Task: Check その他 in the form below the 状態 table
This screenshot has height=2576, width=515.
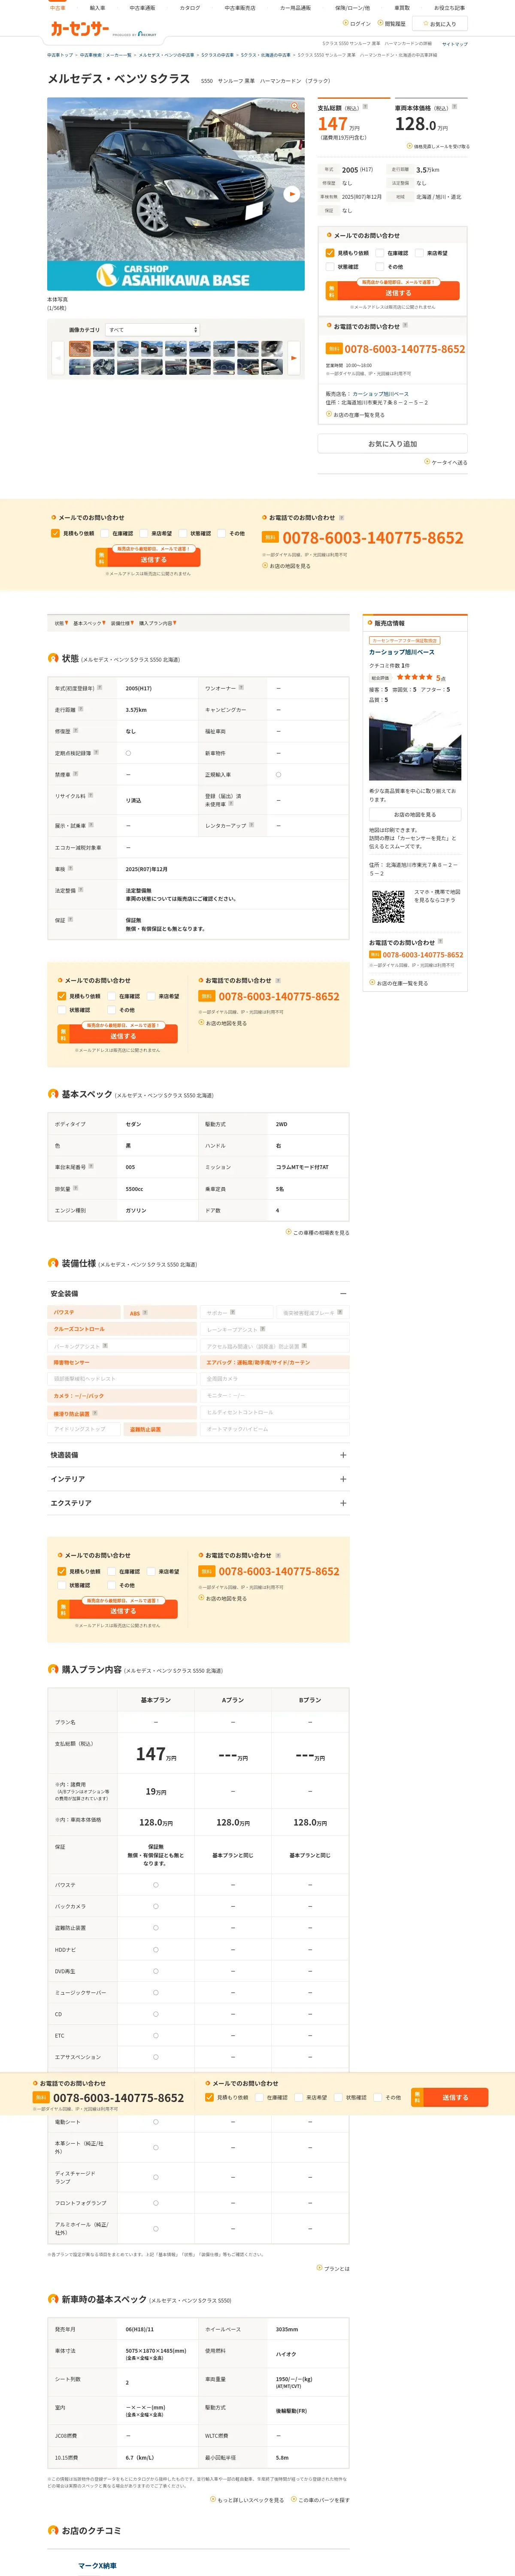Action: point(112,1010)
